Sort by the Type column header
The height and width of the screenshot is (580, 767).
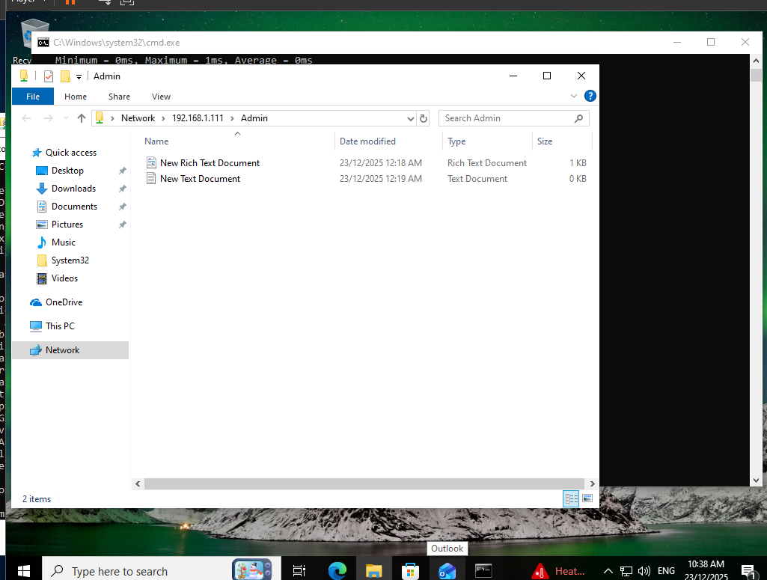tap(456, 141)
